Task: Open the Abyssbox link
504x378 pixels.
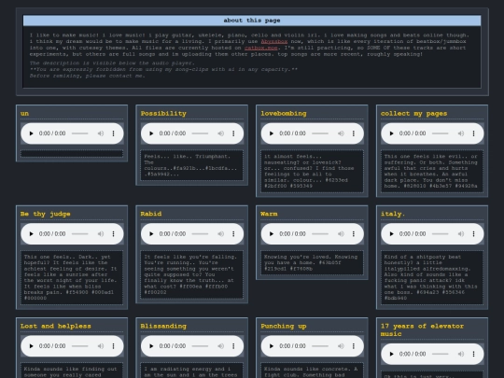Action: pyautogui.click(x=274, y=41)
